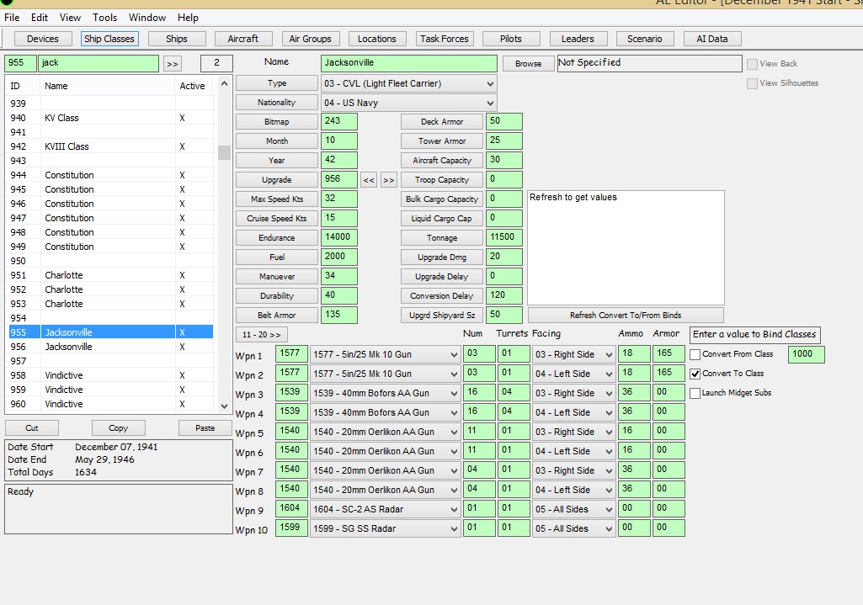
Task: Open the Nationality dropdown US Navy
Action: (x=408, y=103)
